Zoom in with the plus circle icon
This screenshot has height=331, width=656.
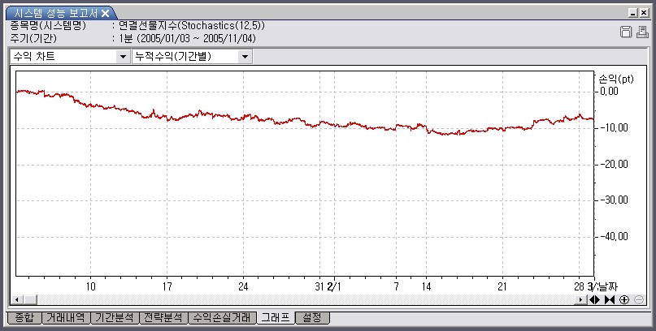pos(624,299)
